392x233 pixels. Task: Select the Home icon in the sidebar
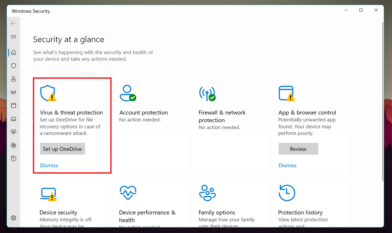click(x=13, y=52)
